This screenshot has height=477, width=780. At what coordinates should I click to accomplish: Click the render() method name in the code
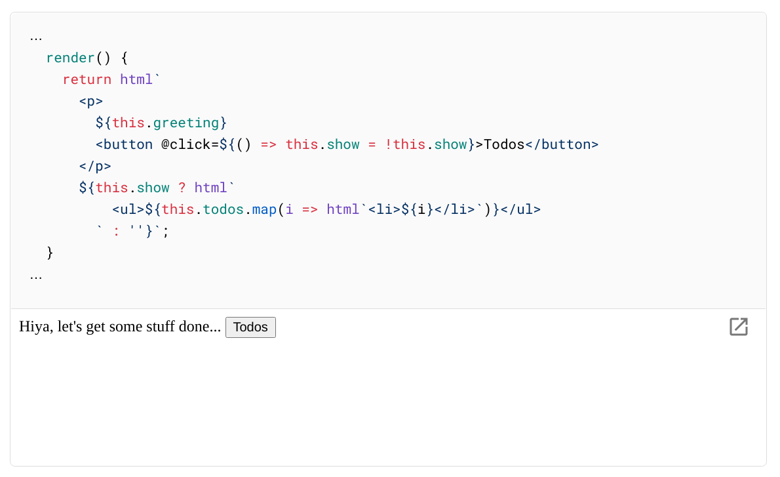click(70, 58)
